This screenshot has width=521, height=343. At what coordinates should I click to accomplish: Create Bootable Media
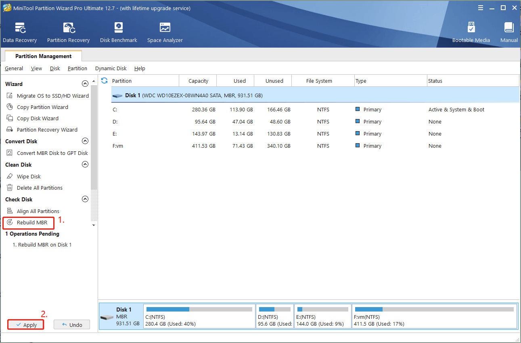[x=471, y=33]
